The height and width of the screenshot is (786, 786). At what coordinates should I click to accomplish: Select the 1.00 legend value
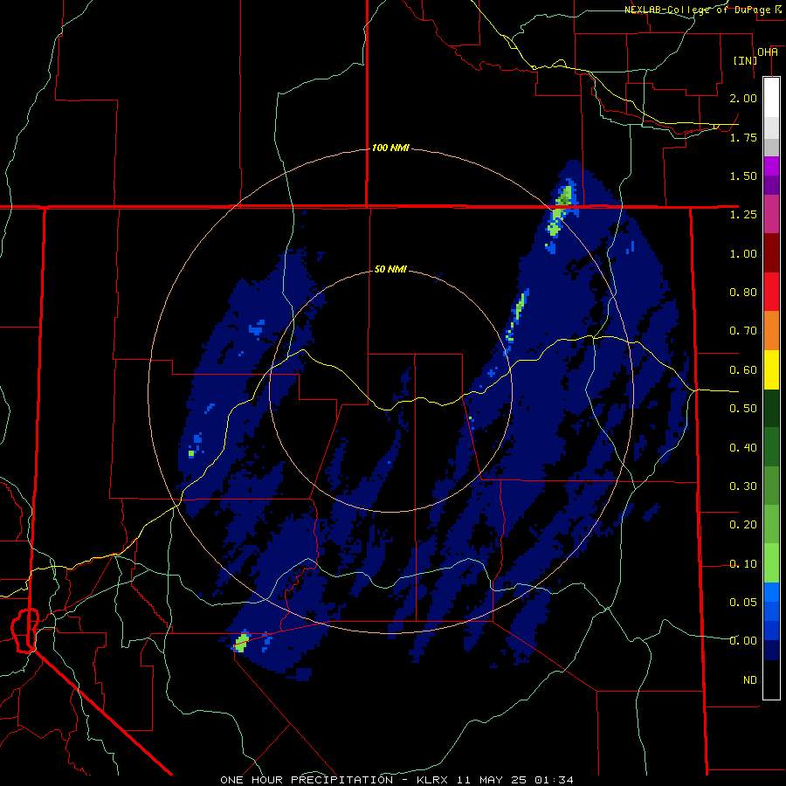point(743,253)
